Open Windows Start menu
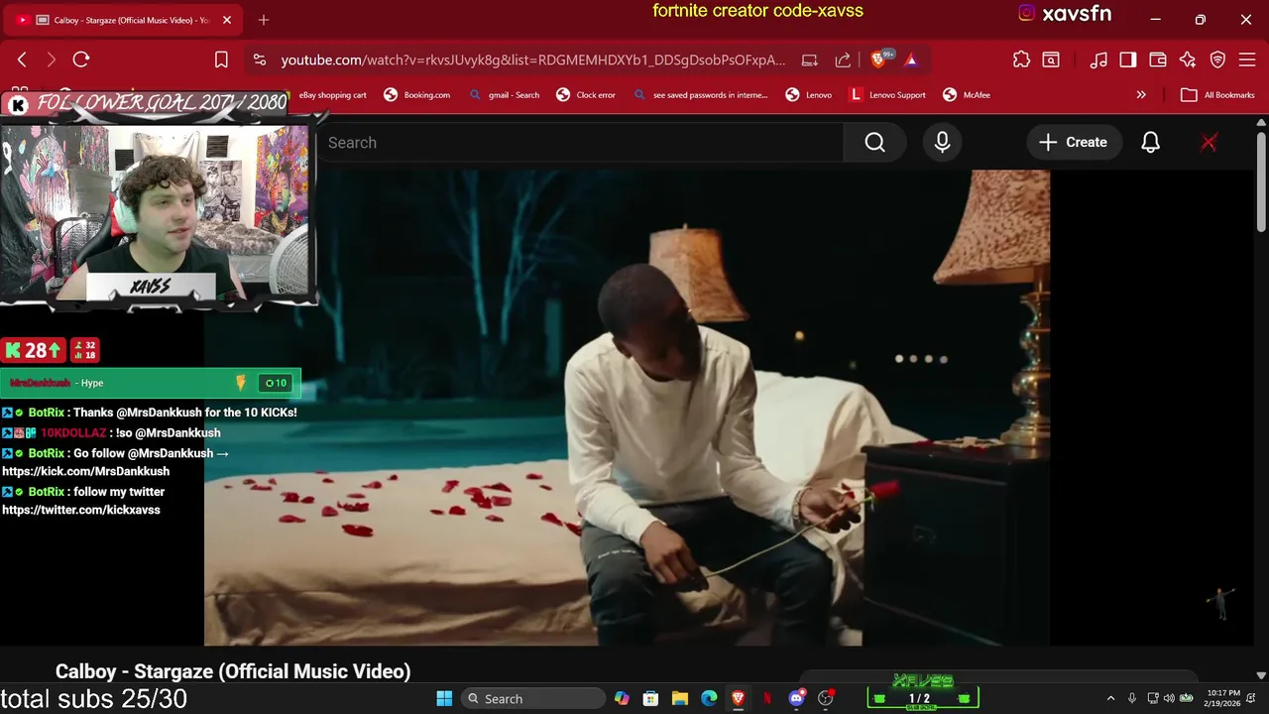The width and height of the screenshot is (1269, 714). pos(444,698)
